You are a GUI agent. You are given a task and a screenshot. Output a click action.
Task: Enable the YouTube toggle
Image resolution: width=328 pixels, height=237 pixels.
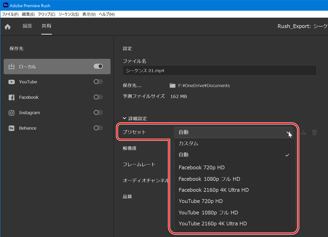click(x=98, y=82)
